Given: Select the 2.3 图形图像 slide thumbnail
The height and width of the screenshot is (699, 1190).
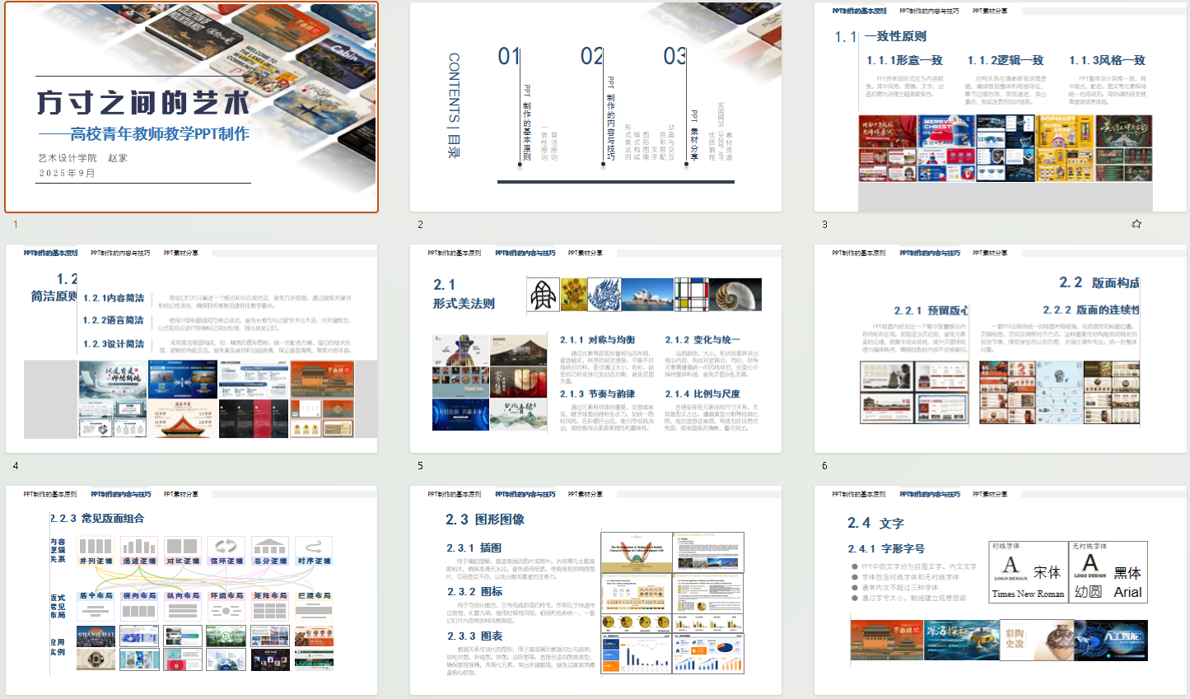Looking at the screenshot, I should coord(595,589).
